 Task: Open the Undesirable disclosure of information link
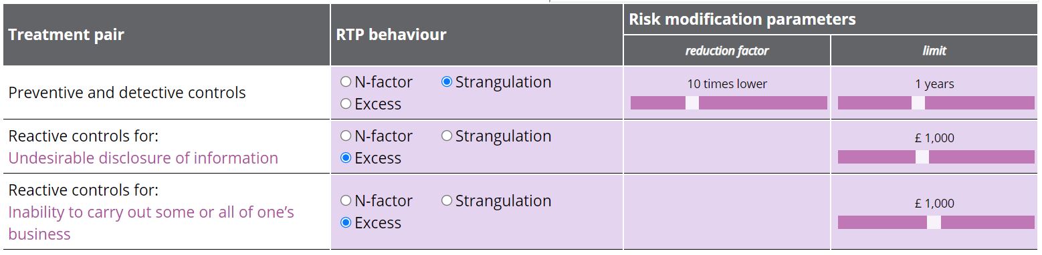click(143, 158)
